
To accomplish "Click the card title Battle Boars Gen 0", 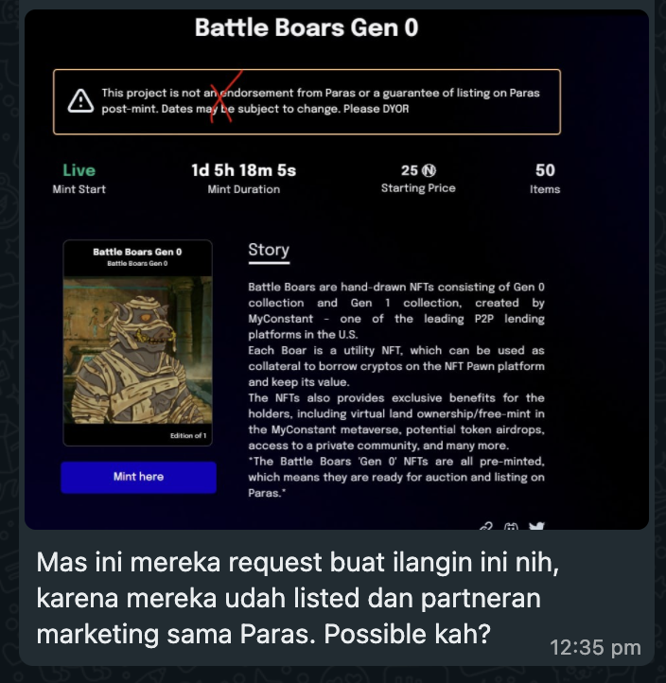I will [137, 252].
